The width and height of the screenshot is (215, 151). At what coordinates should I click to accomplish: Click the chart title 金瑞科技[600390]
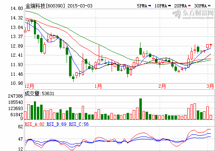[45, 6]
